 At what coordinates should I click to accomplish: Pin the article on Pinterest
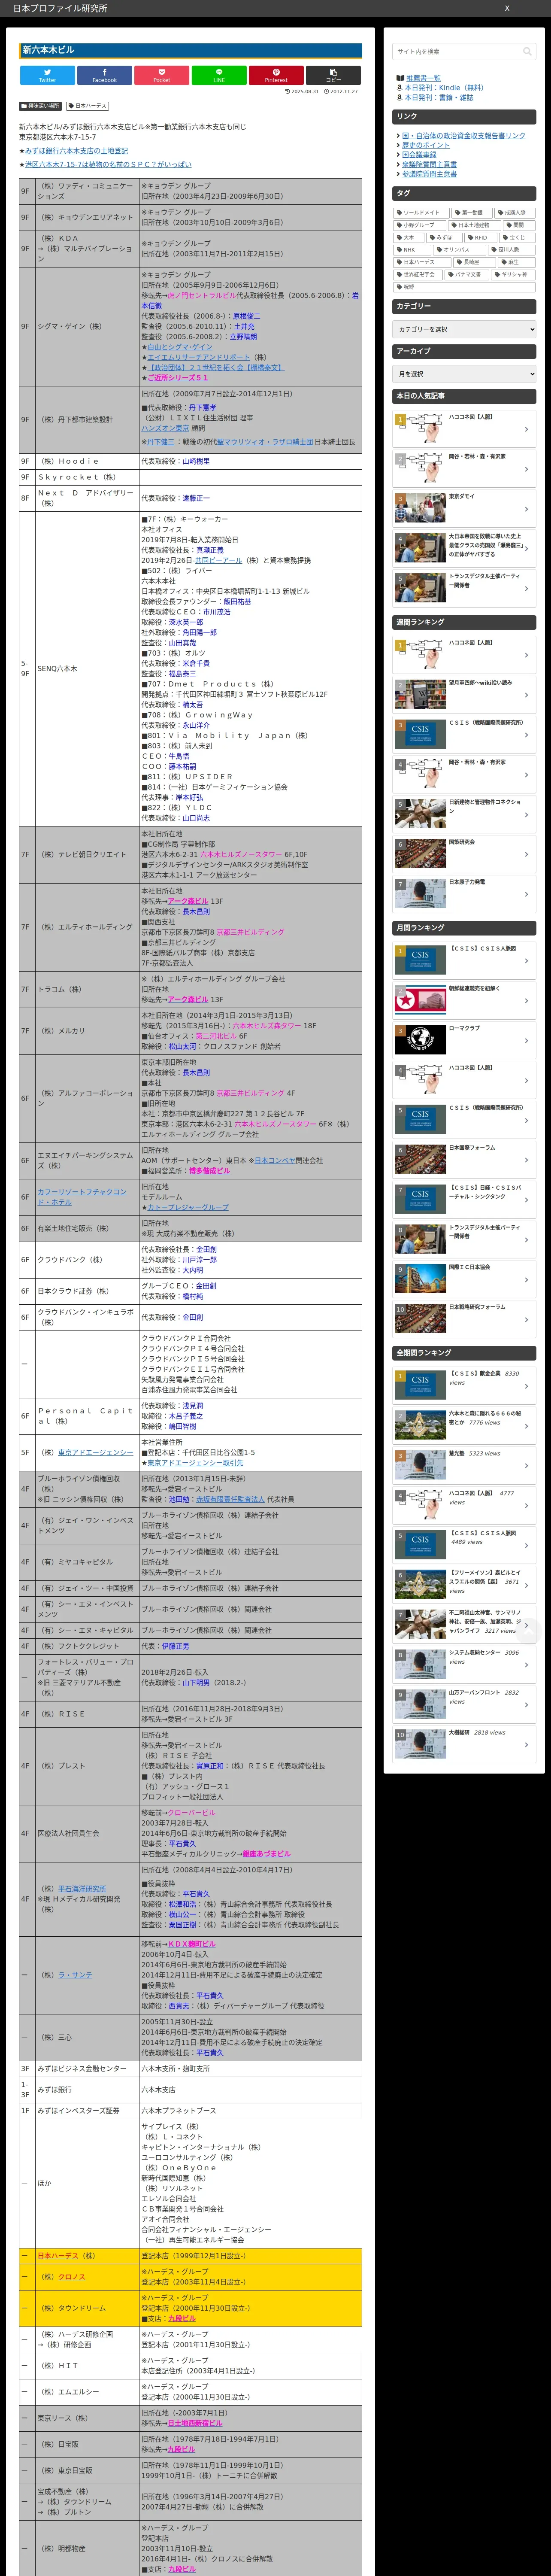click(276, 75)
